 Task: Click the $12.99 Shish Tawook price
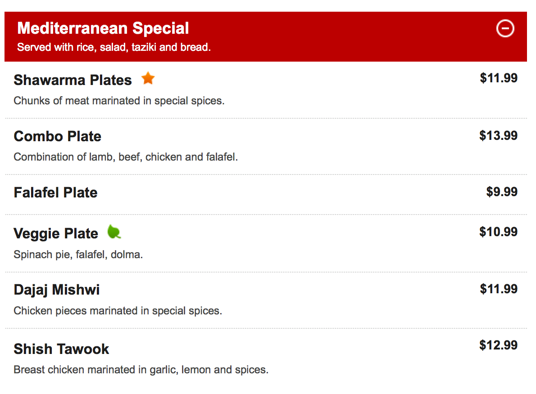(x=498, y=345)
